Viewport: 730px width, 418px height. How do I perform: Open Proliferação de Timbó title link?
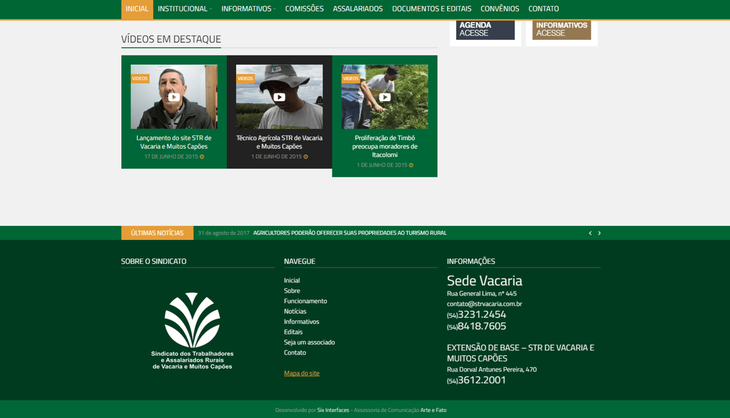click(x=385, y=146)
